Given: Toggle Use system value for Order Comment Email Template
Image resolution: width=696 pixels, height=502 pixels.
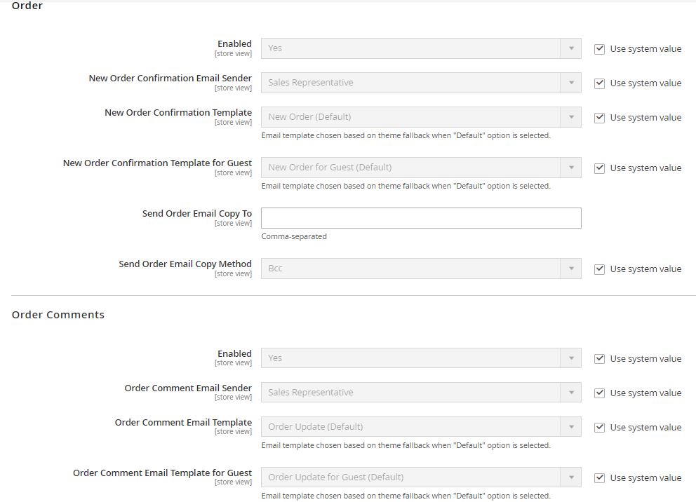Looking at the screenshot, I should tap(600, 427).
